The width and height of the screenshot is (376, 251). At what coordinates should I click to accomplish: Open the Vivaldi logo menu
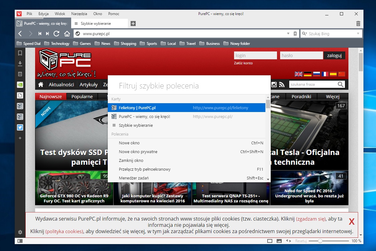(19, 14)
